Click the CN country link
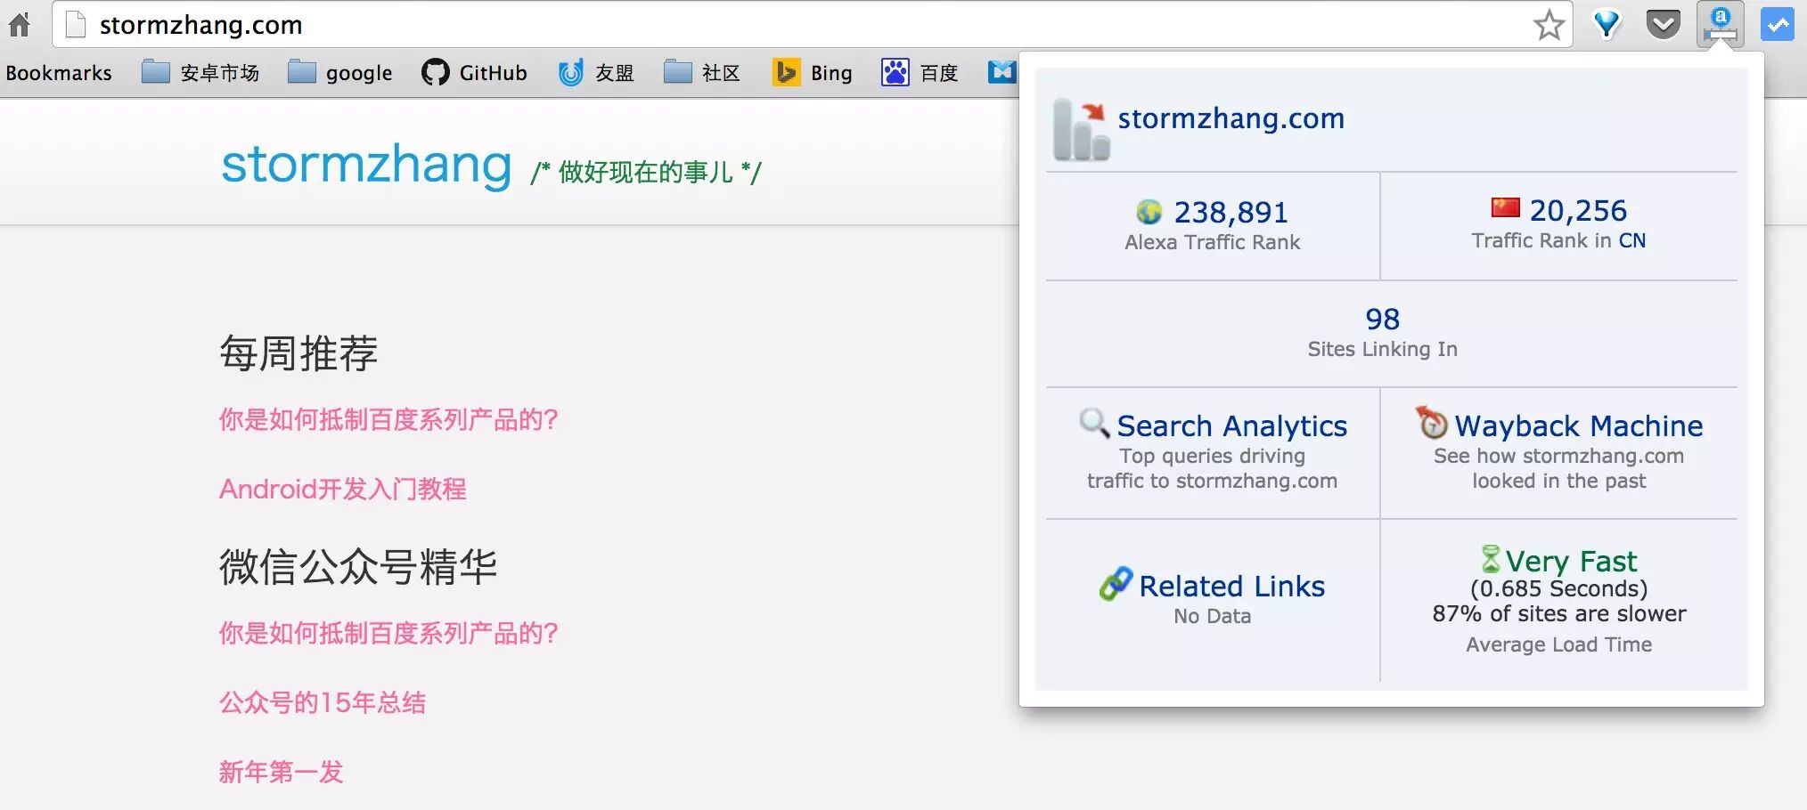The height and width of the screenshot is (810, 1807). click(1632, 240)
